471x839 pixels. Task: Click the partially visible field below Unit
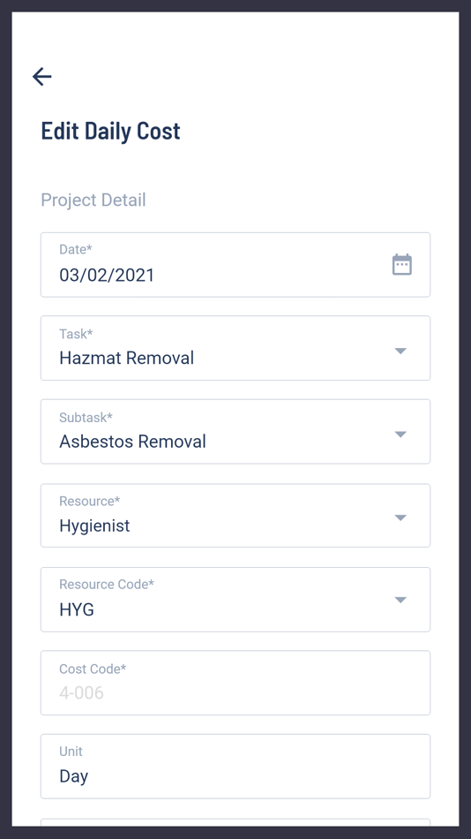[235, 822]
